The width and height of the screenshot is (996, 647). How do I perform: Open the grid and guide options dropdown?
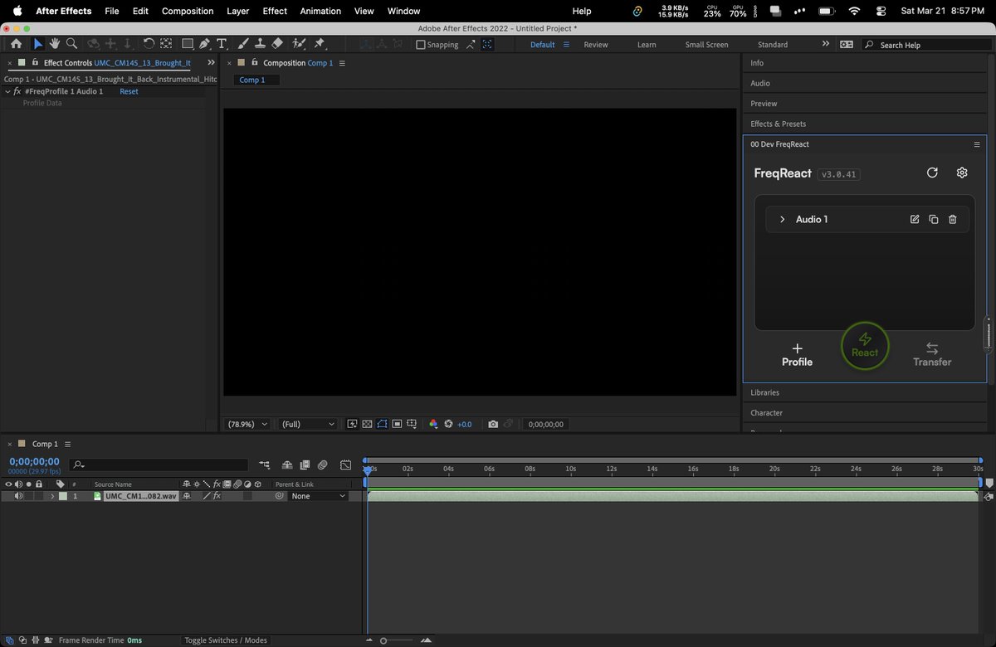click(413, 424)
